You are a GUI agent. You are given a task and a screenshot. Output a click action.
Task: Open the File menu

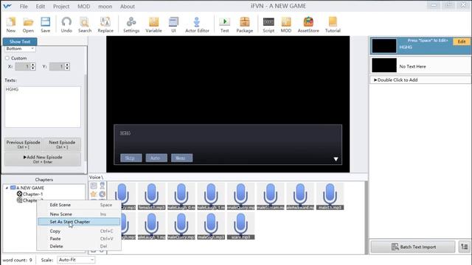pyautogui.click(x=24, y=7)
